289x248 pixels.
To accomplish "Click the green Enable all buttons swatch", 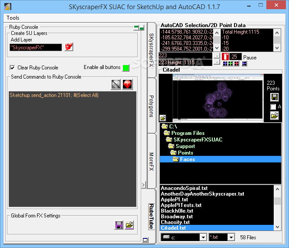I will tap(126, 68).
